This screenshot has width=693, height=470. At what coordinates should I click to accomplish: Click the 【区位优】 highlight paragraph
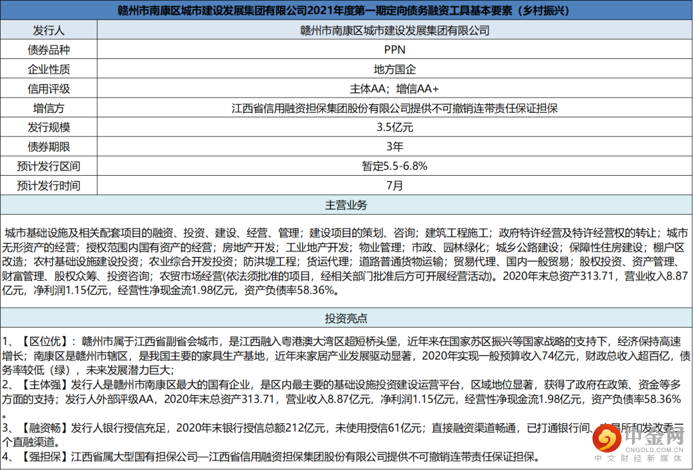[x=346, y=356]
